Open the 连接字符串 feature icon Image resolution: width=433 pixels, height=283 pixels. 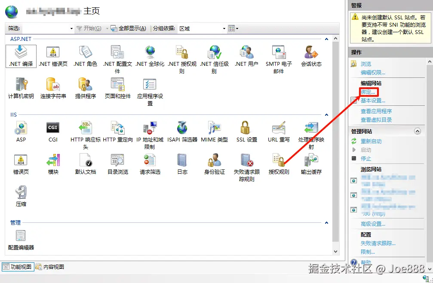click(x=53, y=84)
